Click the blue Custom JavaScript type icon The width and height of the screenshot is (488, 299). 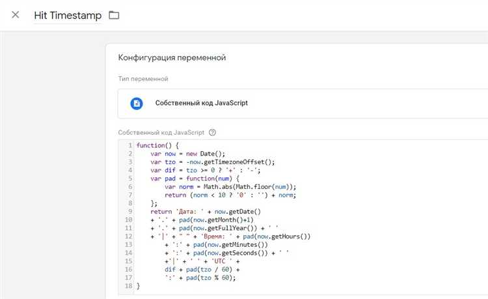(x=137, y=104)
